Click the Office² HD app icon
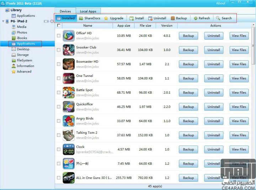The width and height of the screenshot is (256, 190). tap(69, 36)
